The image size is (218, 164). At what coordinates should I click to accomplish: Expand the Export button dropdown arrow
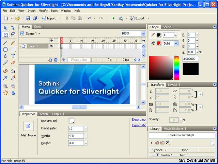coord(149,18)
